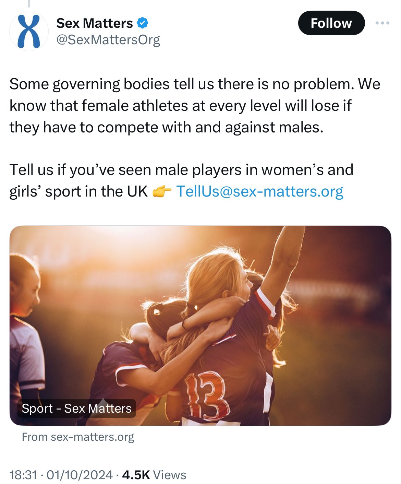401x484 pixels.
Task: Click the "From sex-matters.org" source text
Action: pyautogui.click(x=78, y=437)
